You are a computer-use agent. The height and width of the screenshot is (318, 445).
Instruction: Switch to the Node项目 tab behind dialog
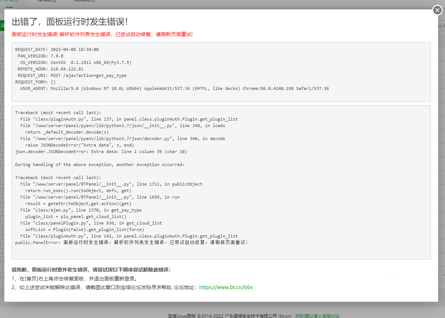click(x=85, y=1)
